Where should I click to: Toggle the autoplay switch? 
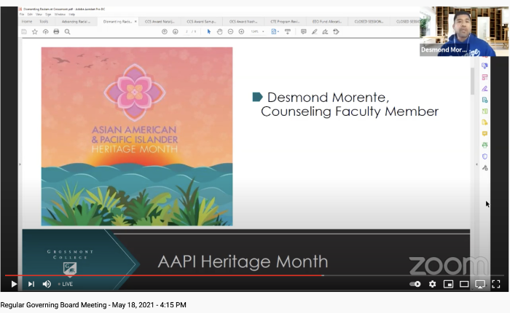415,284
